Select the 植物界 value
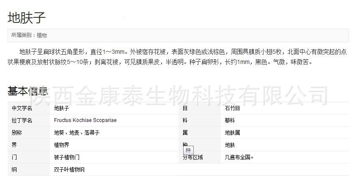Viewport: 357px width, 183px height. 61,145
